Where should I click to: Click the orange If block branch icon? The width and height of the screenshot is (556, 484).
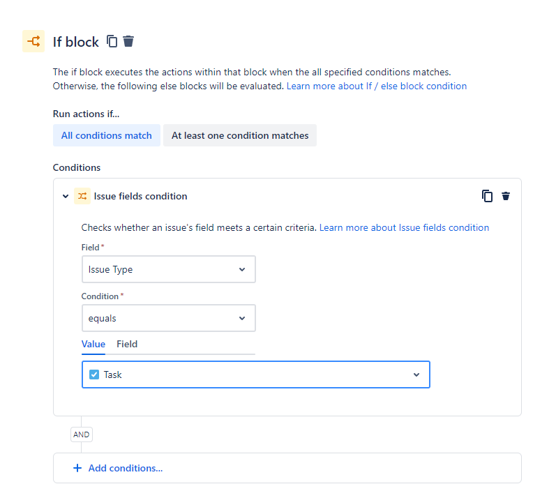[x=33, y=41]
